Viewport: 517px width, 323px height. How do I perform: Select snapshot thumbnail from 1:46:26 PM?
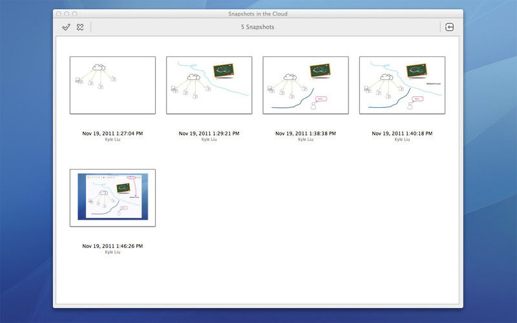(112, 198)
